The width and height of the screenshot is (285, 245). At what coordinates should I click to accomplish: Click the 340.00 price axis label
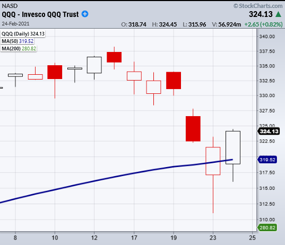(266, 37)
